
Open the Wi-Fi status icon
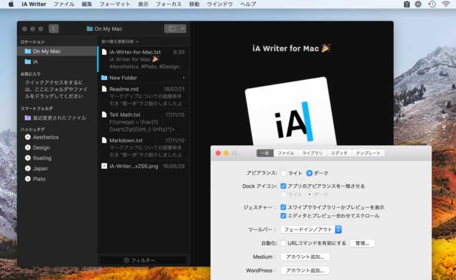pos(445,4)
